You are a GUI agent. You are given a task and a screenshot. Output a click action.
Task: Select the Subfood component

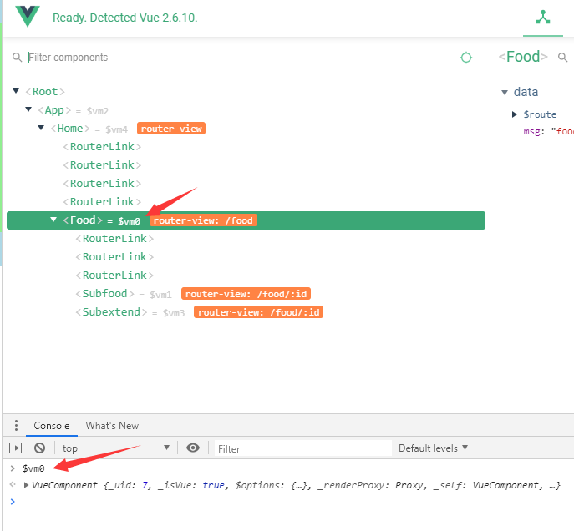tap(105, 294)
